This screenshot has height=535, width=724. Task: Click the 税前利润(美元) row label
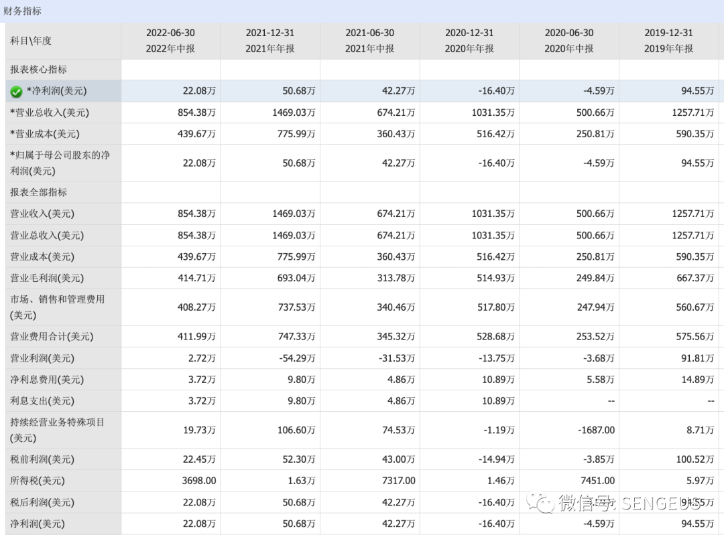pos(42,459)
